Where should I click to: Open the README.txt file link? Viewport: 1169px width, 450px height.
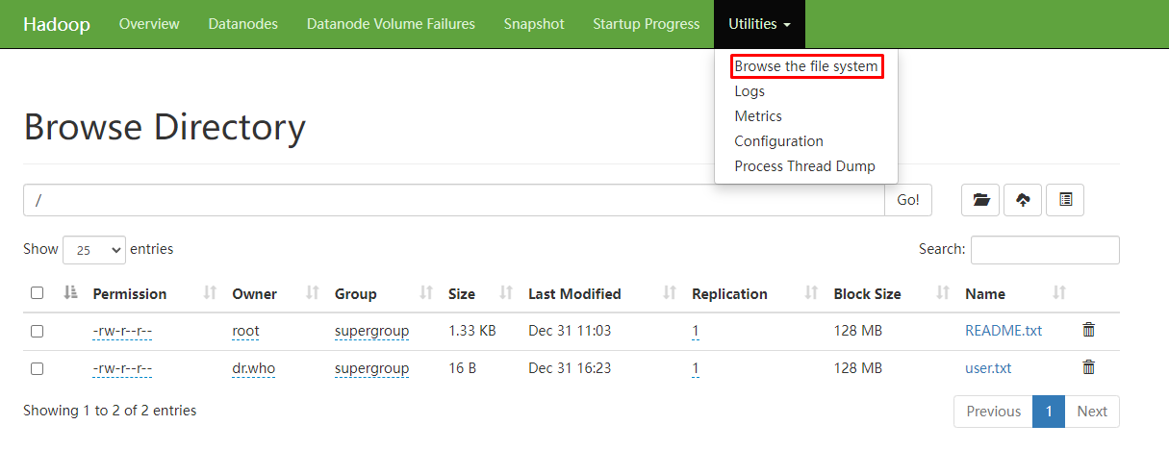click(x=1004, y=331)
